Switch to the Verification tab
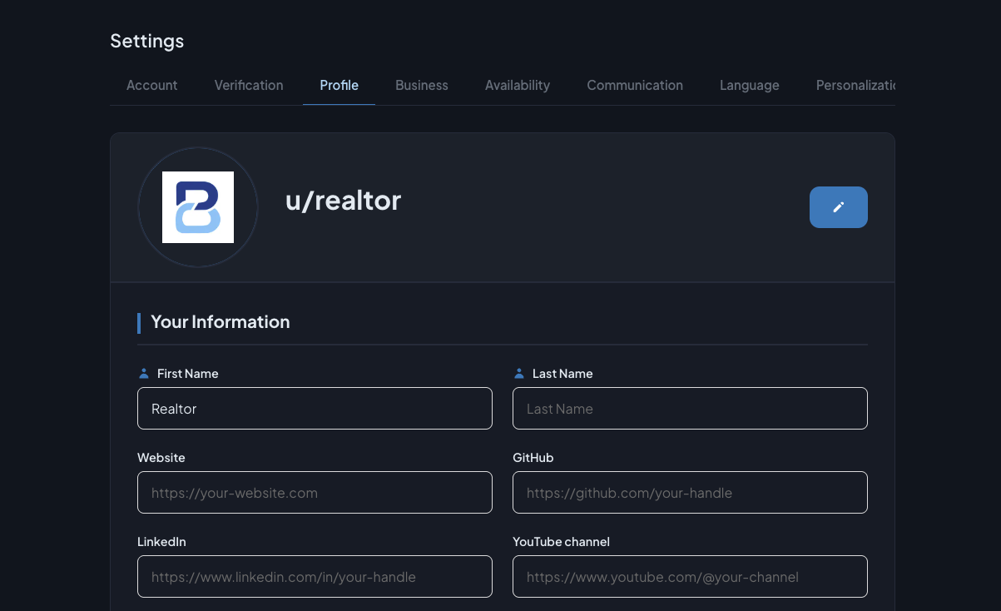This screenshot has width=1001, height=611. click(249, 85)
